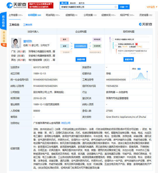Click the red 国家中小企业发展基金 badge
The width and height of the screenshot is (158, 173).
click(x=41, y=5)
